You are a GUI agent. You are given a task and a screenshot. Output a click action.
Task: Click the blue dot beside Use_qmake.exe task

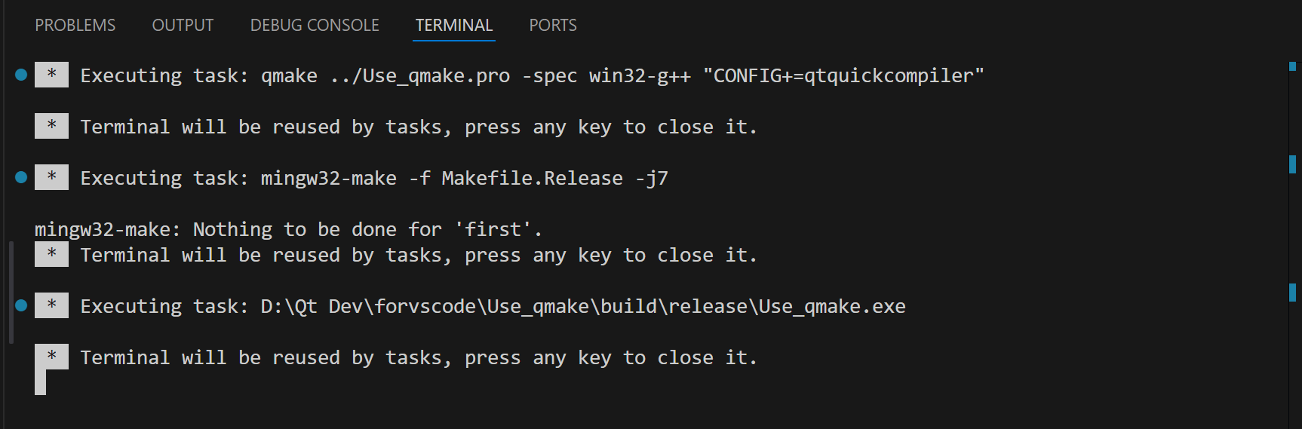(21, 305)
